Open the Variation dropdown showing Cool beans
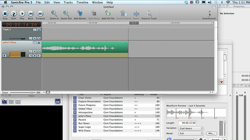 [191, 128]
